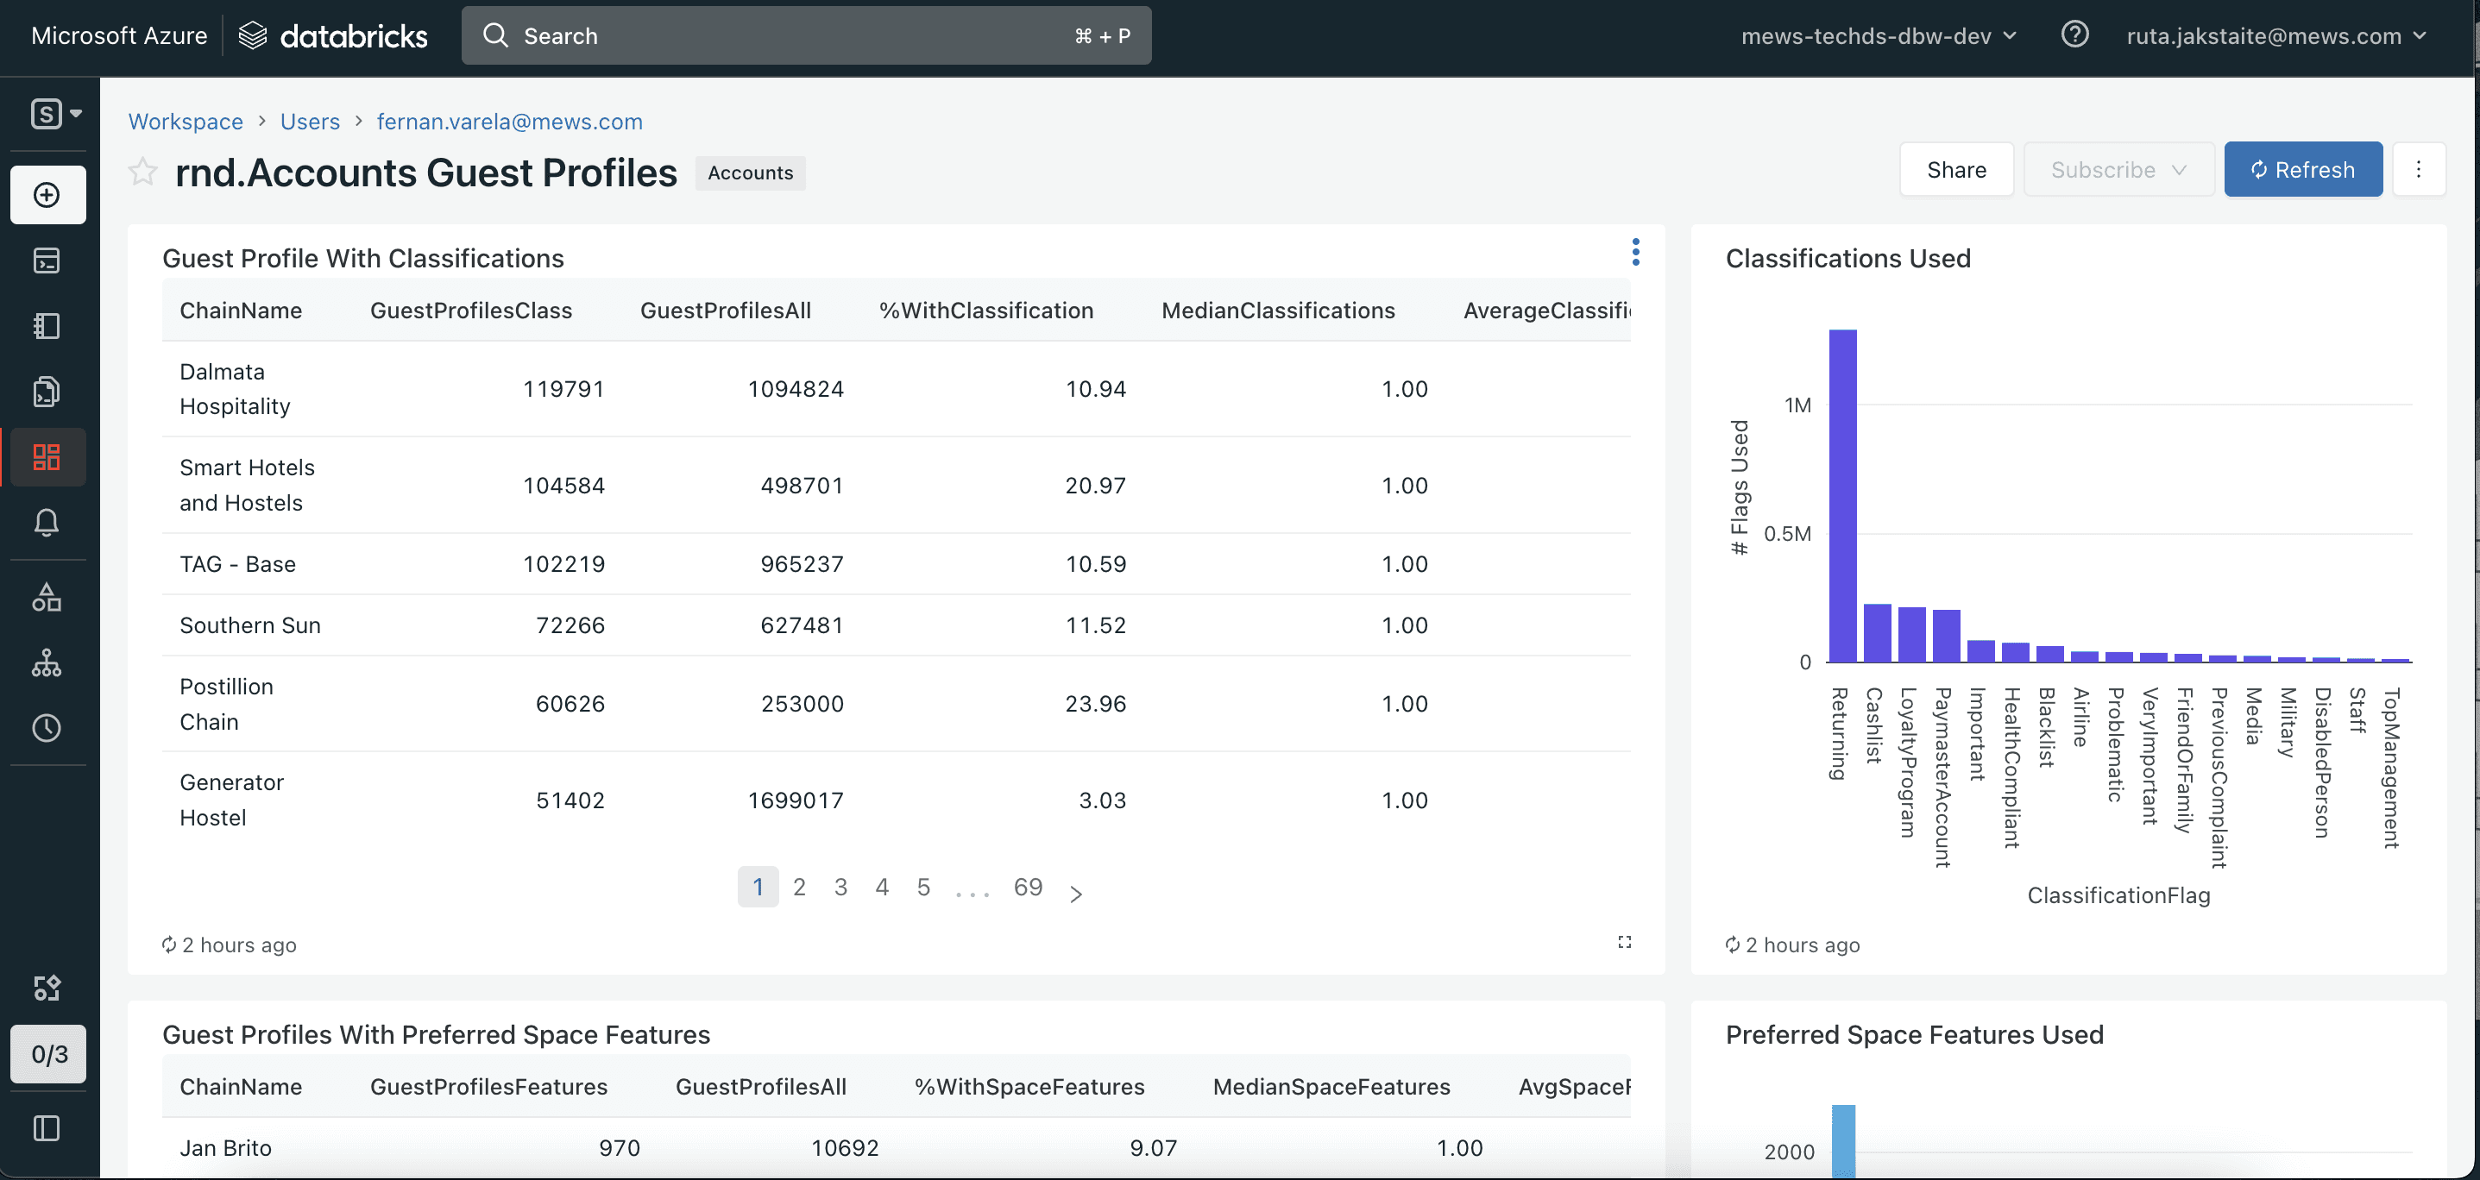This screenshot has height=1180, width=2480.
Task: Go to Users breadcrumb
Action: (x=310, y=122)
